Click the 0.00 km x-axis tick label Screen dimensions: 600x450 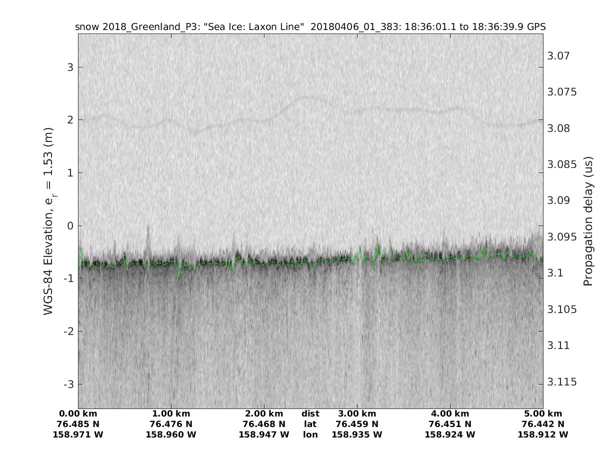[78, 413]
